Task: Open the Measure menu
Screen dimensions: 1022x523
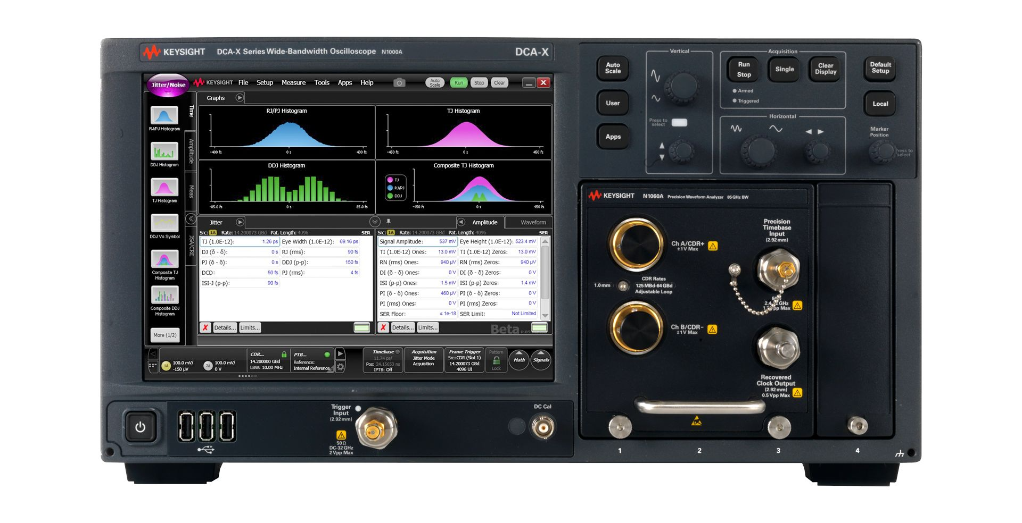Action: tap(293, 82)
